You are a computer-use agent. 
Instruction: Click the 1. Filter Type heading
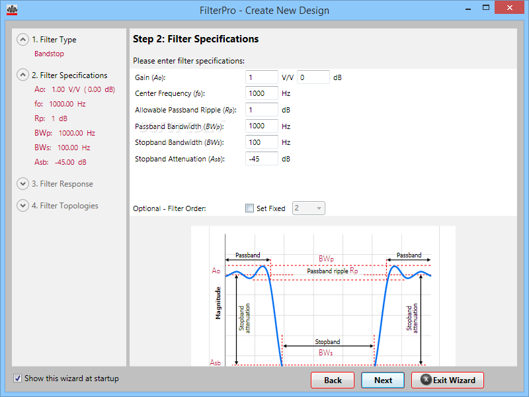point(54,40)
